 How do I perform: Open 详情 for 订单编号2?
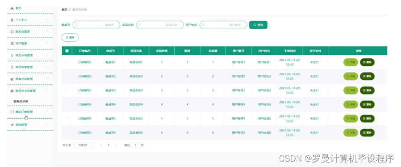(x=351, y=76)
